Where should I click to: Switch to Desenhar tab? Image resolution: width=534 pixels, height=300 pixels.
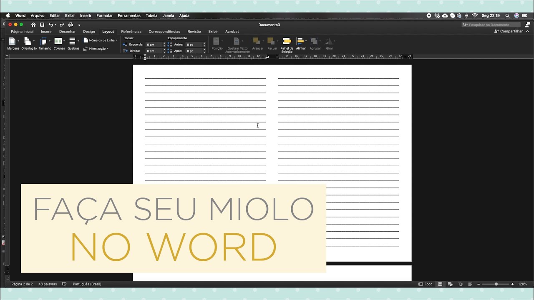tap(68, 32)
